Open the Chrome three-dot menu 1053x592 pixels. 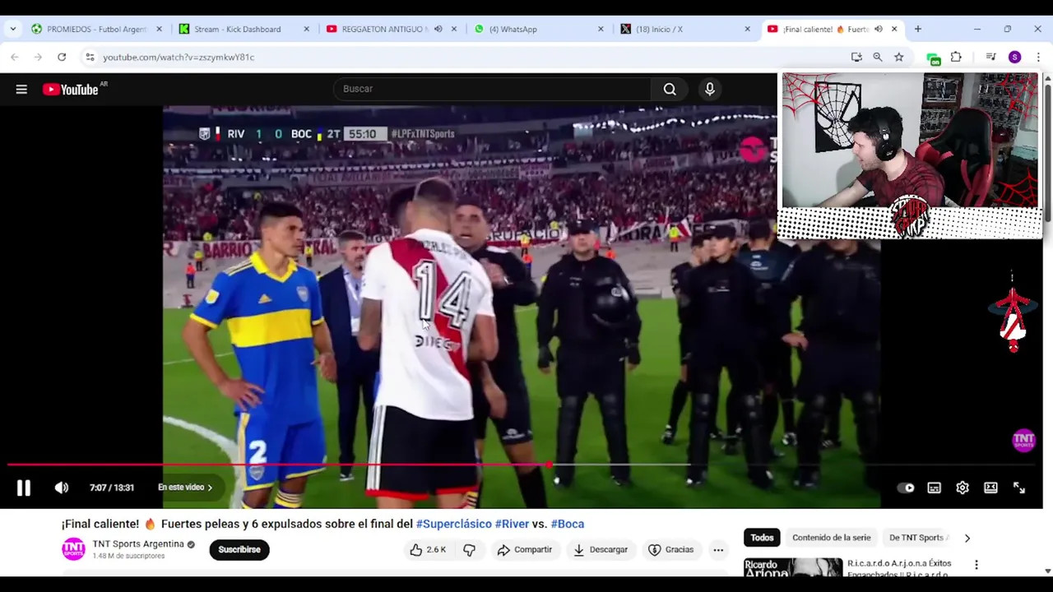[x=1038, y=57]
